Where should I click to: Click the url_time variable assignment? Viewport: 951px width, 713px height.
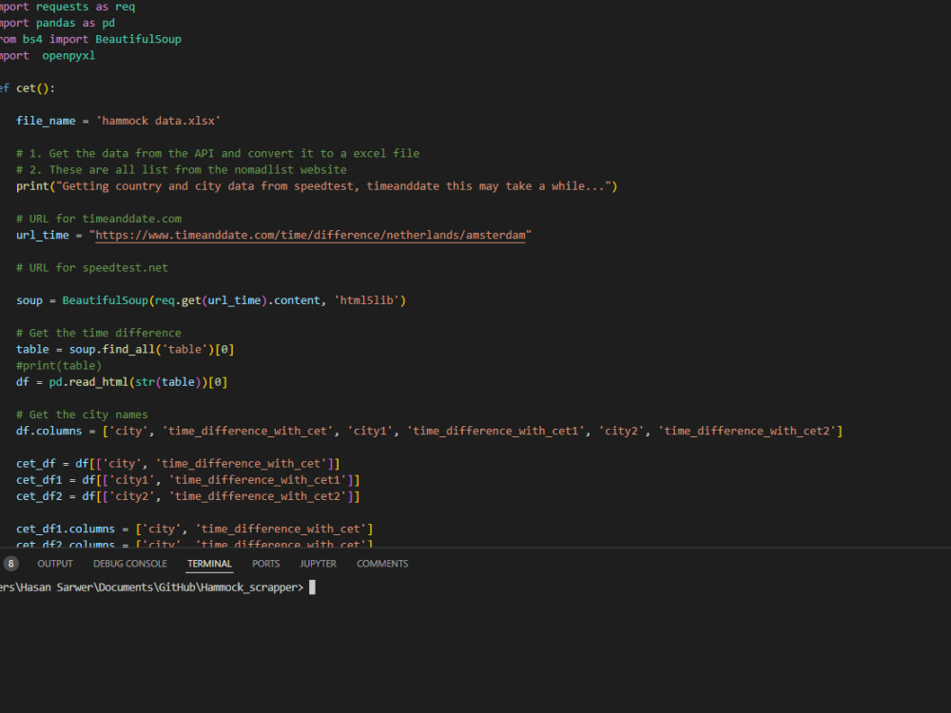(x=274, y=235)
